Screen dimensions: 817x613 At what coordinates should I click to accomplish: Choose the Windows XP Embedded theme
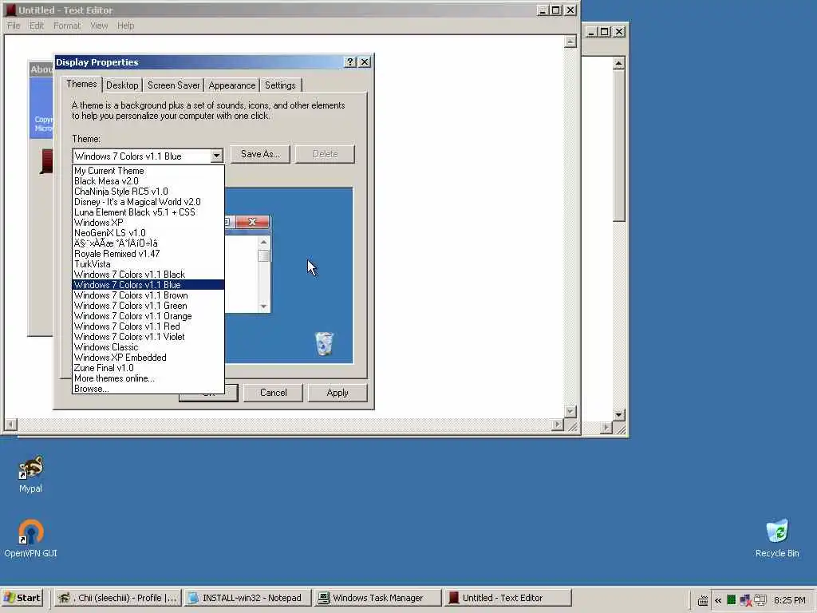click(x=148, y=358)
